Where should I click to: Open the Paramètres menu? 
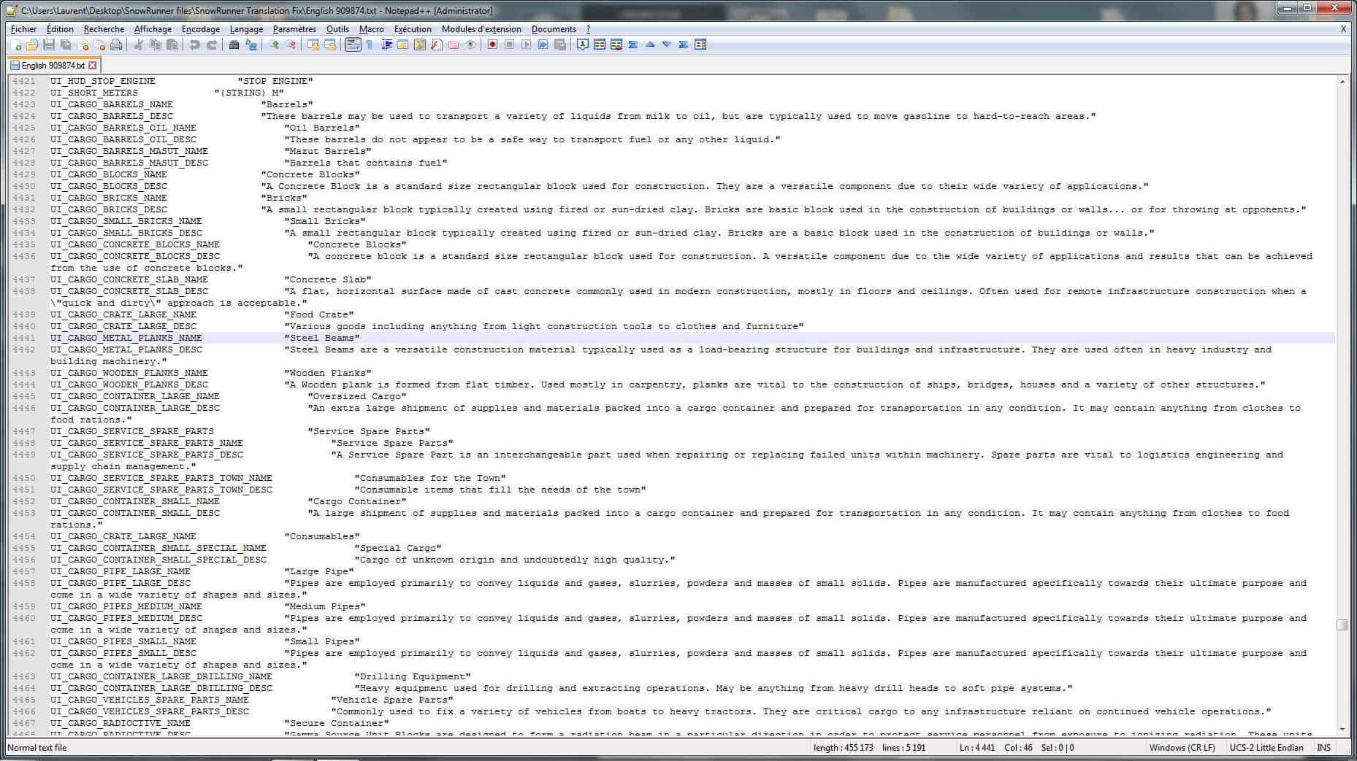point(294,29)
